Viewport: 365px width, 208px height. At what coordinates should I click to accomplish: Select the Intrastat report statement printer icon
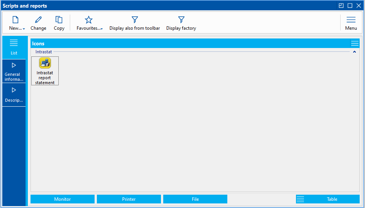click(45, 63)
